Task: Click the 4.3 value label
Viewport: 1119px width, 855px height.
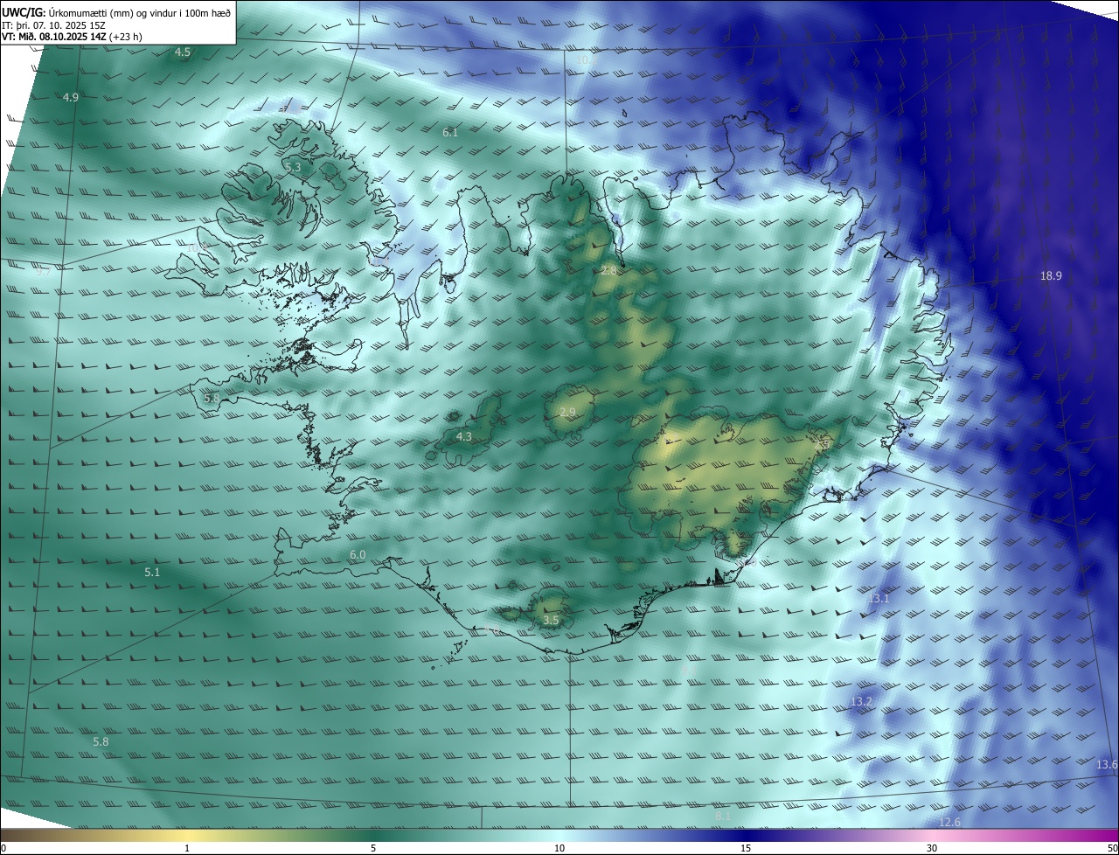Action: pos(464,437)
